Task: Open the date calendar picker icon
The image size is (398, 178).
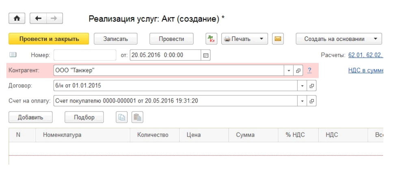Action: tap(206, 55)
